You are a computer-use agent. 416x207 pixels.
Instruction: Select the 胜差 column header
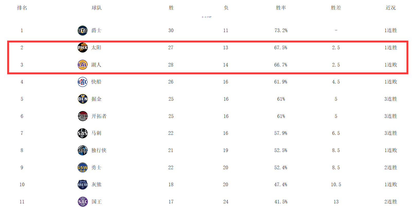tap(336, 8)
